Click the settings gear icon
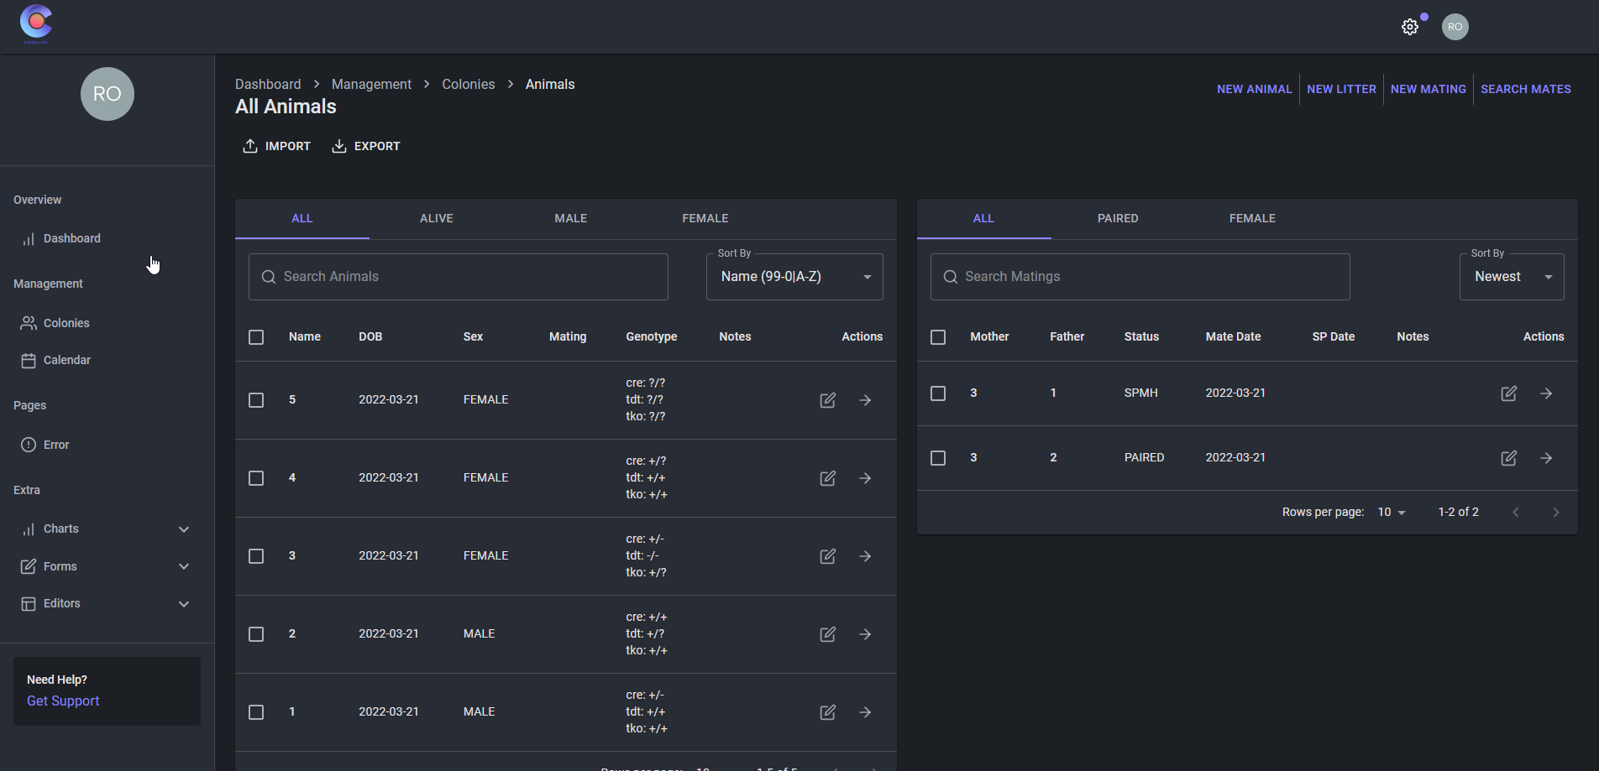This screenshot has width=1599, height=771. click(x=1410, y=27)
